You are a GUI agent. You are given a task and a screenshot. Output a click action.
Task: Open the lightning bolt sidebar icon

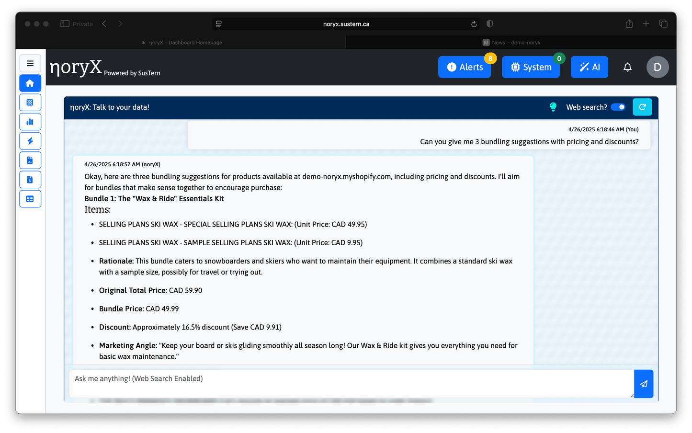pyautogui.click(x=30, y=141)
